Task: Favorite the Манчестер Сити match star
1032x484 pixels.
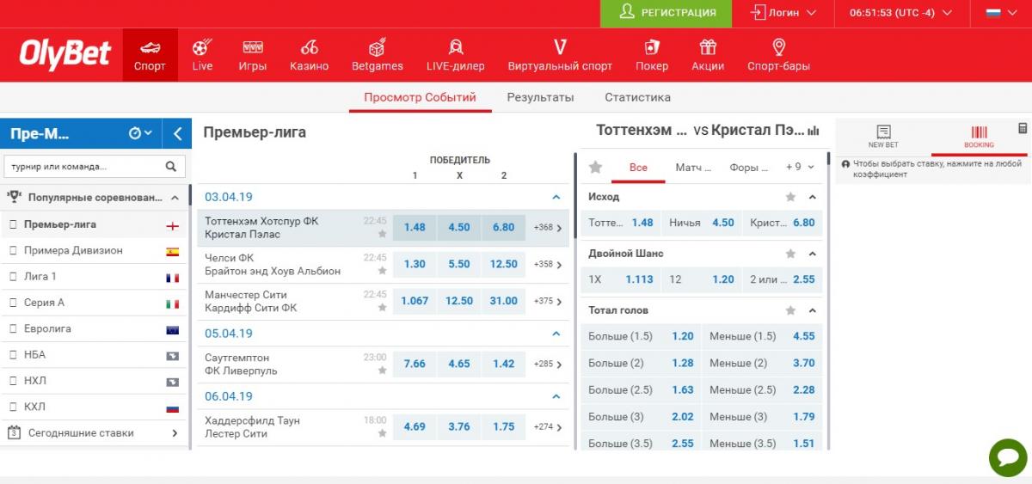Action: coord(382,307)
